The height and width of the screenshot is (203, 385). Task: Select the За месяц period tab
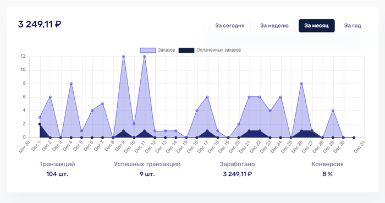click(316, 25)
